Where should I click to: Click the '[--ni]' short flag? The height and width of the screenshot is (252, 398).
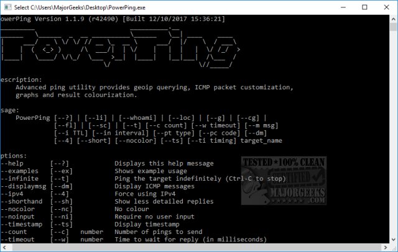point(62,217)
